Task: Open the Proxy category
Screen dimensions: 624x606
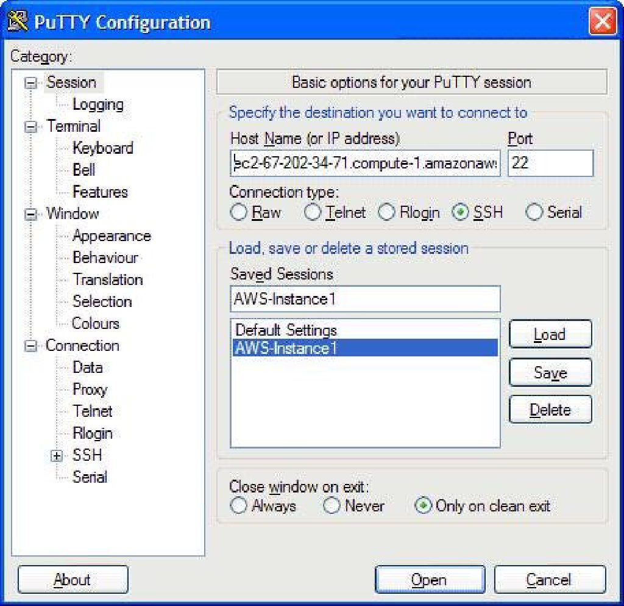Action: pyautogui.click(x=90, y=389)
